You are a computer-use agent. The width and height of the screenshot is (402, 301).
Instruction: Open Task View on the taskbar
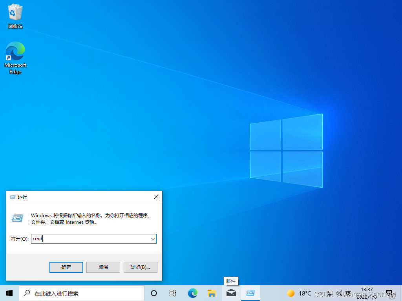point(173,293)
